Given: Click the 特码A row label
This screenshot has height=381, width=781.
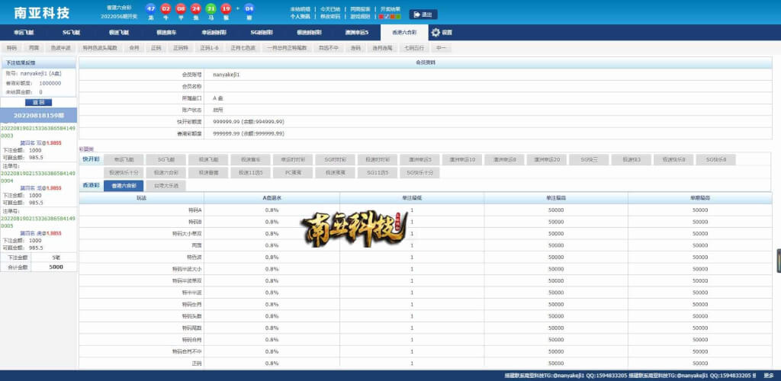Looking at the screenshot, I should pyautogui.click(x=194, y=210).
